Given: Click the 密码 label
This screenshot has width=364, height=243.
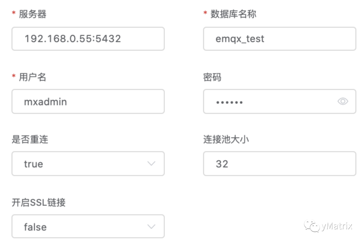Looking at the screenshot, I should point(212,77).
